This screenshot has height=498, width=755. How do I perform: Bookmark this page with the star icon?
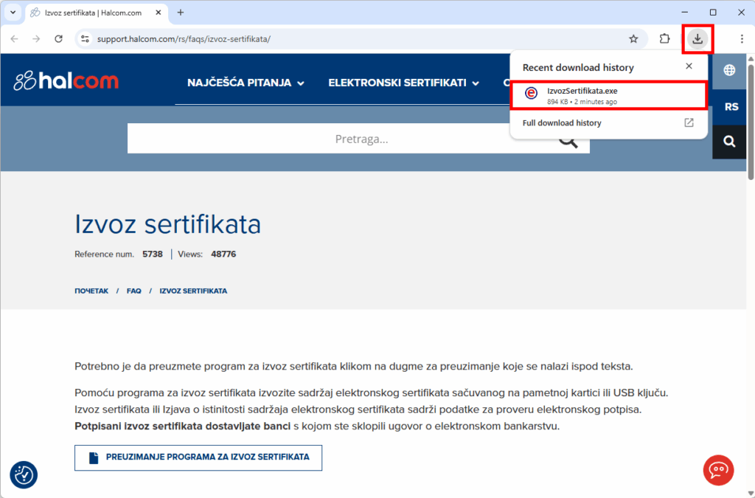click(x=633, y=39)
